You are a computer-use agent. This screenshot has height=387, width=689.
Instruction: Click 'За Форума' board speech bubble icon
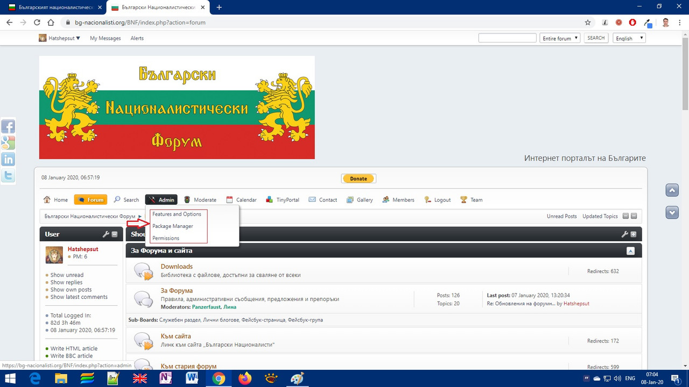143,299
